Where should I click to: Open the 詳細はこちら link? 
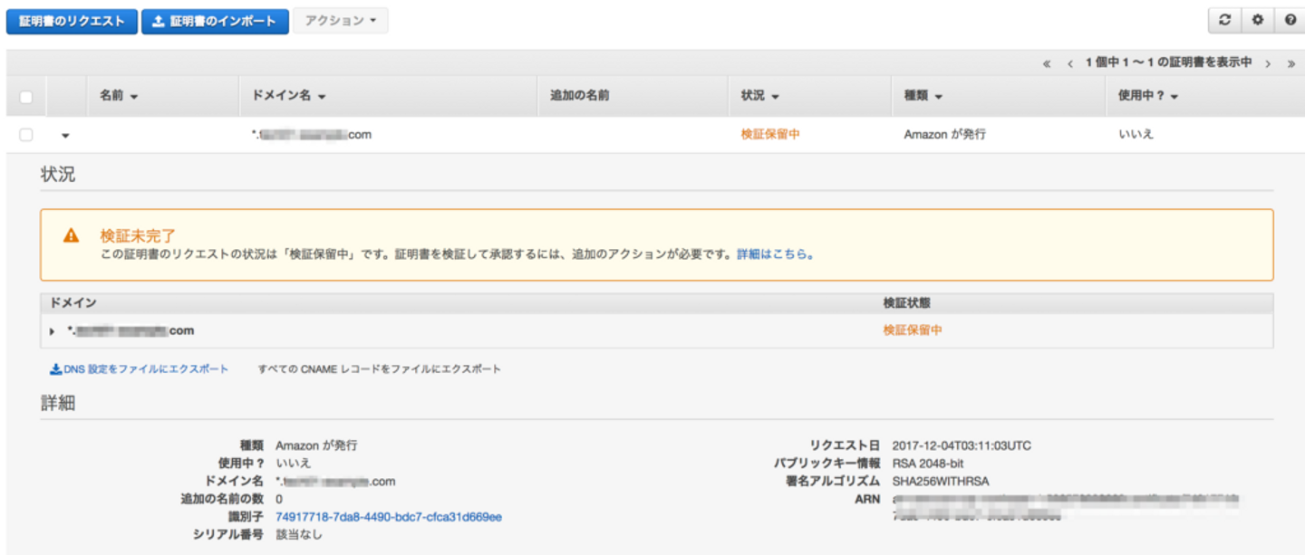(772, 254)
